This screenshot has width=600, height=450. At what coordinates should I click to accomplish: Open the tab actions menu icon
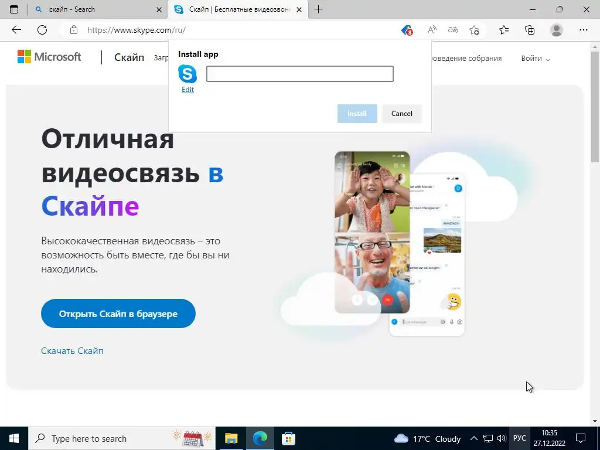[14, 9]
